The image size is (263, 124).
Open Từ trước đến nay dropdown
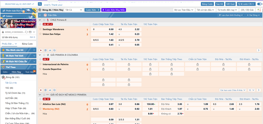[227, 10]
